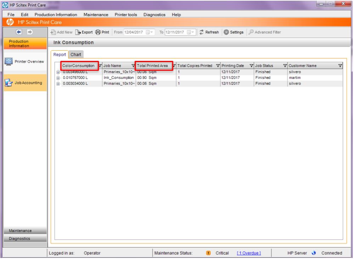
Task: Open Printer Overview from the sidebar icon
Action: pyautogui.click(x=8, y=61)
